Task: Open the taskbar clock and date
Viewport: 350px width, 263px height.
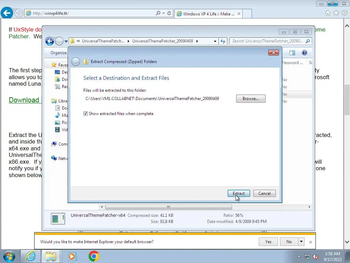Action: pyautogui.click(x=333, y=256)
